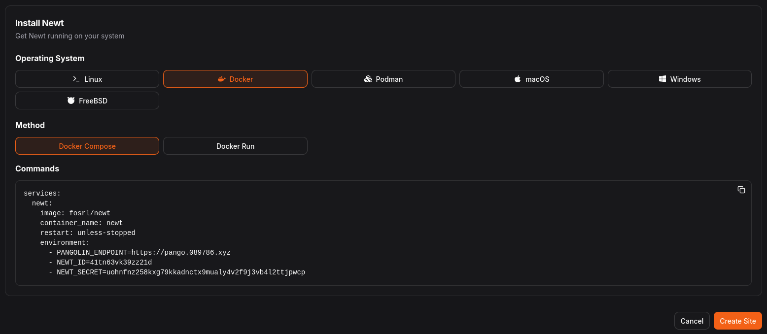Select the Docker Compose method
Viewport: 767px width, 334px height.
pyautogui.click(x=87, y=146)
